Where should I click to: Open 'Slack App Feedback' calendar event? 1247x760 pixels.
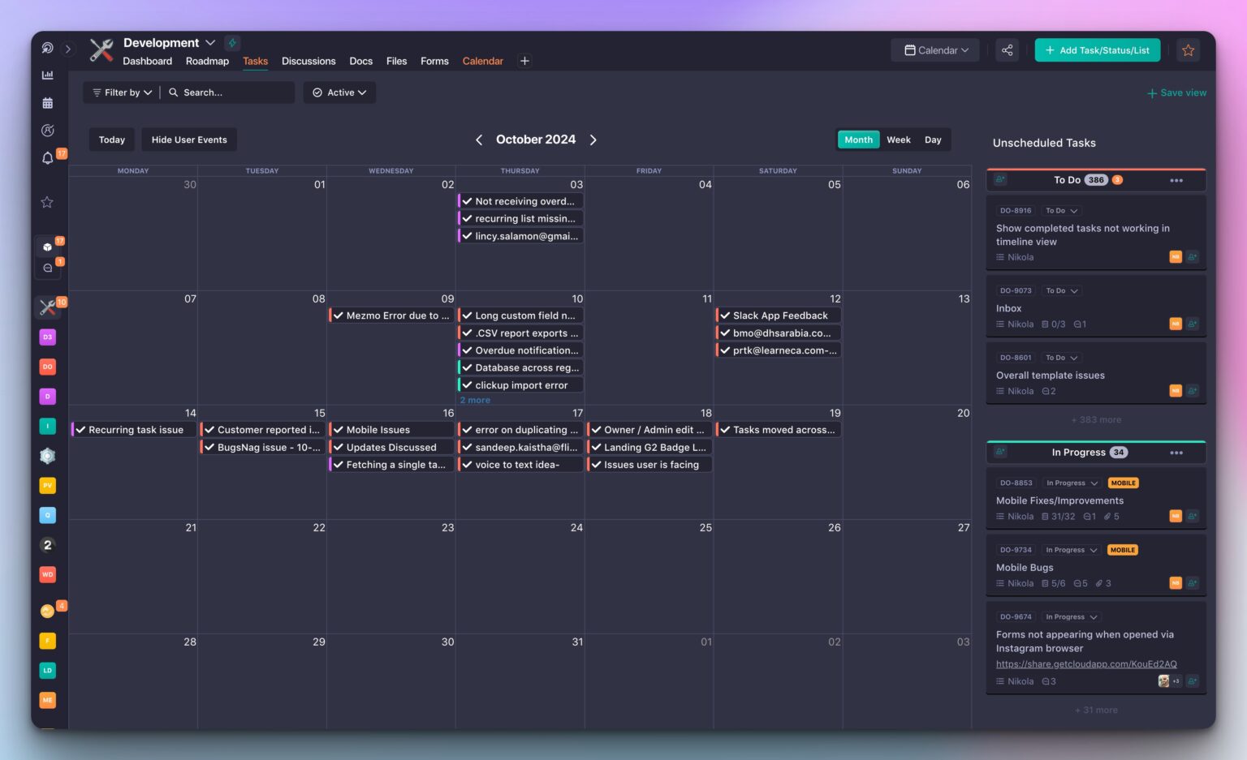pyautogui.click(x=779, y=316)
